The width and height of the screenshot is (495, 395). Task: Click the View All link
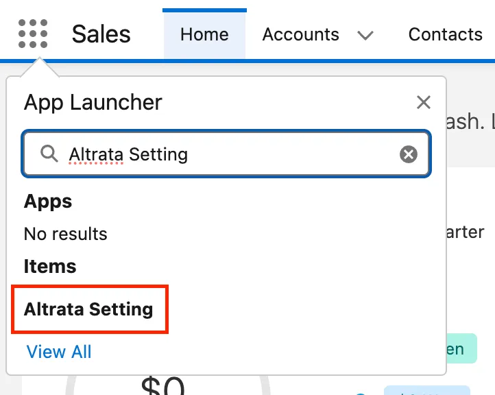(59, 351)
